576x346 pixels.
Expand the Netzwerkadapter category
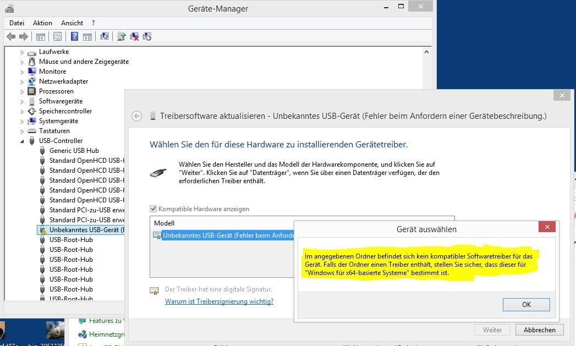coord(23,81)
